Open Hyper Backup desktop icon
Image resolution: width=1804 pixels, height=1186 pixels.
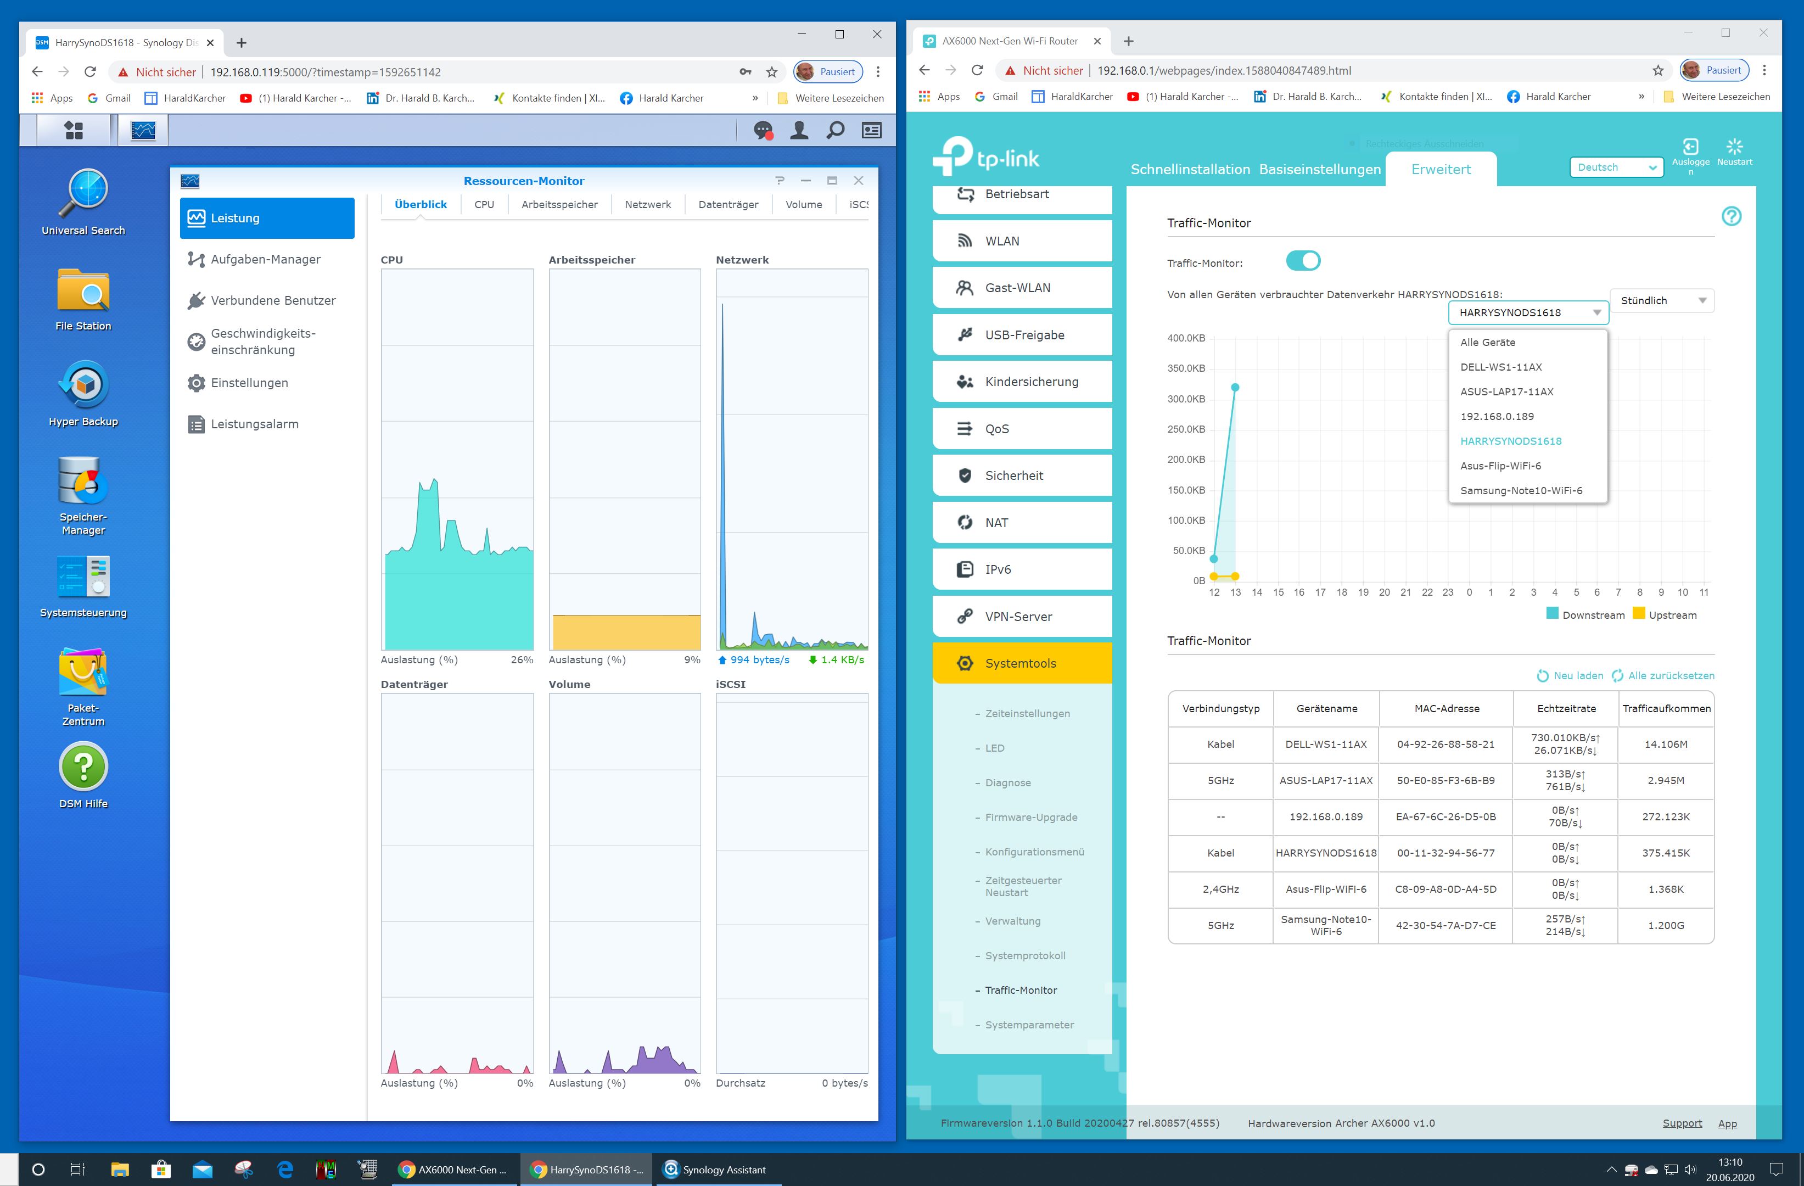(83, 384)
